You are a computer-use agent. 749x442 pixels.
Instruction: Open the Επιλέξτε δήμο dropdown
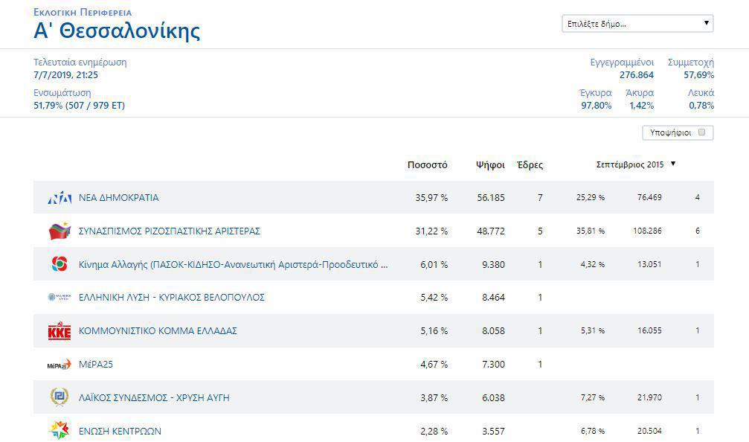pyautogui.click(x=637, y=24)
